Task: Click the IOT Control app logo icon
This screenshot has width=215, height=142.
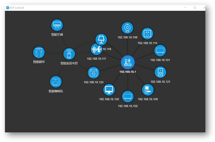Action: (8, 8)
